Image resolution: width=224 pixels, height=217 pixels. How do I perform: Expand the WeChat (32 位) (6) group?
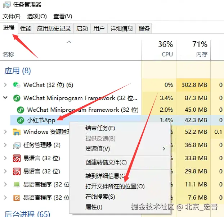click(5, 85)
